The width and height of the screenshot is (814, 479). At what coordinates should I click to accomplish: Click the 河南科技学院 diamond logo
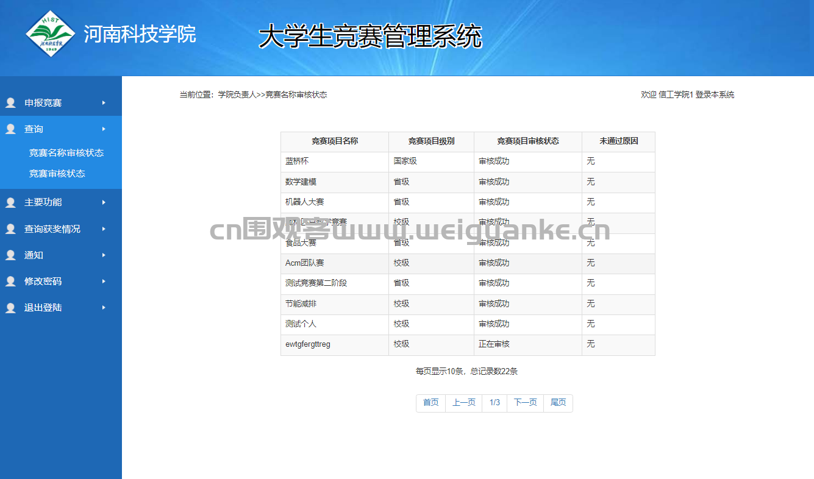click(x=51, y=34)
